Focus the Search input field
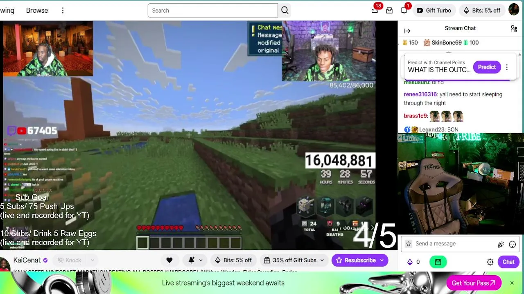 tap(212, 11)
